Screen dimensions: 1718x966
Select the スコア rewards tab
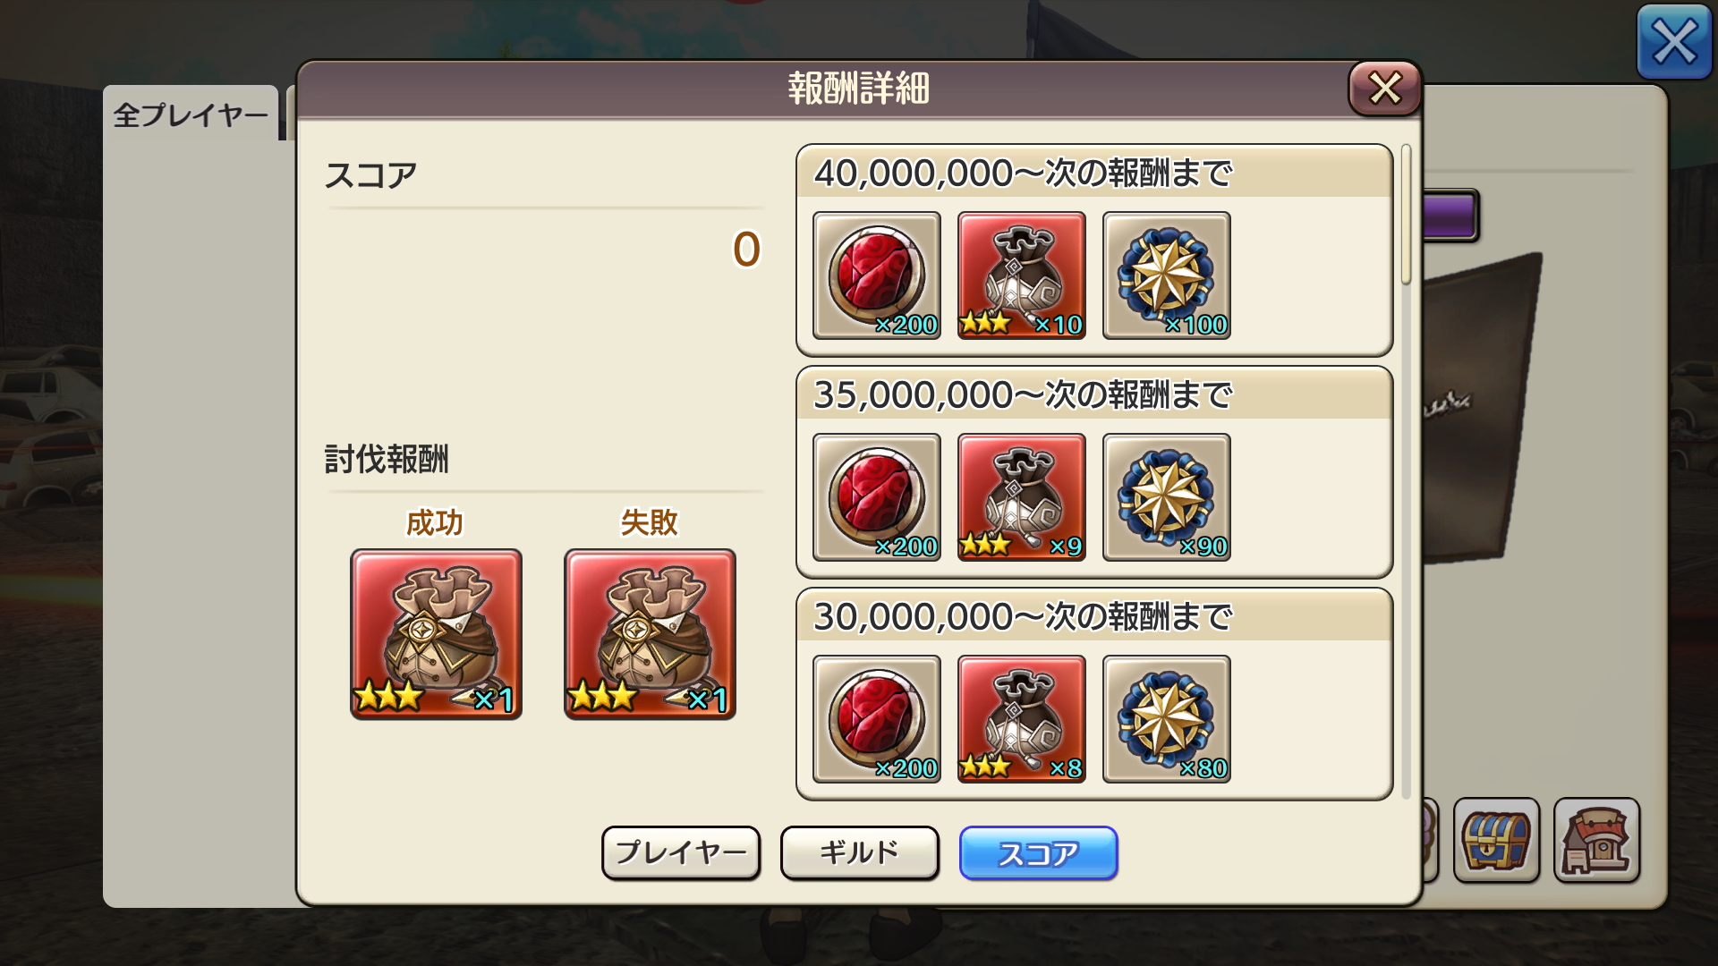(x=1039, y=853)
